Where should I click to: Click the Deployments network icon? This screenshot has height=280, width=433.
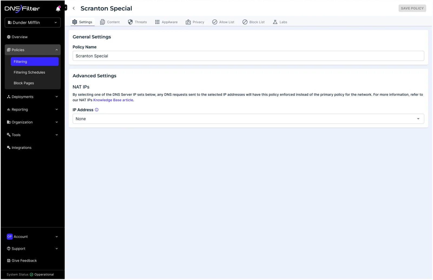9,97
